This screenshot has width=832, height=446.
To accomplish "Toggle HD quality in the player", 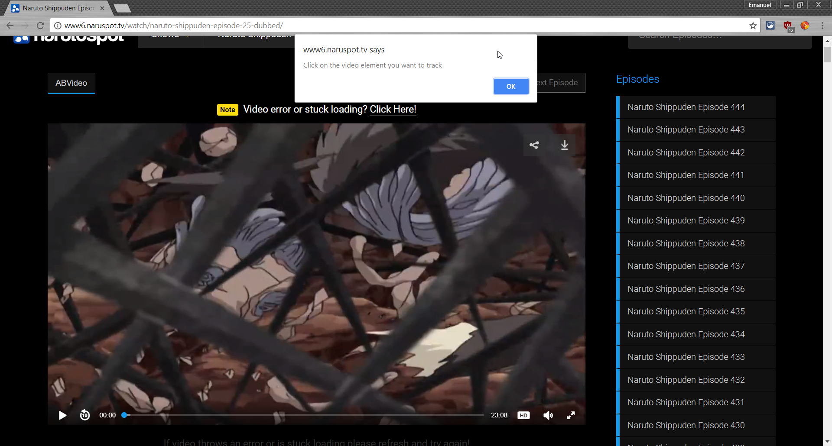I will click(x=523, y=415).
